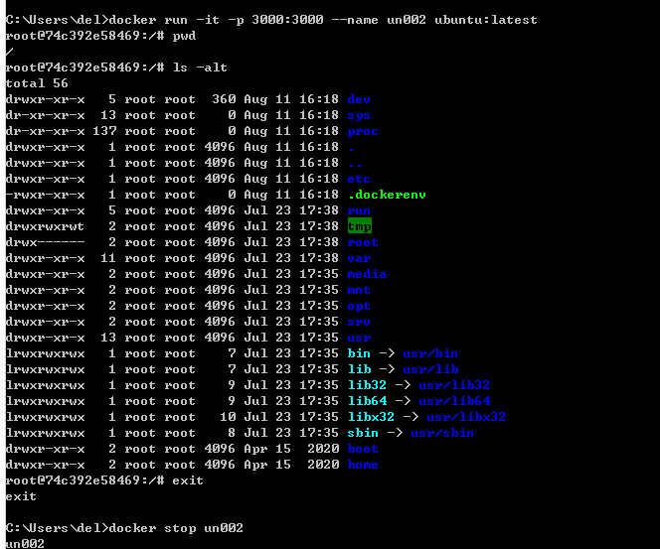Click the final 'un002' output line
Image resolution: width=660 pixels, height=549 pixels.
pos(25,544)
